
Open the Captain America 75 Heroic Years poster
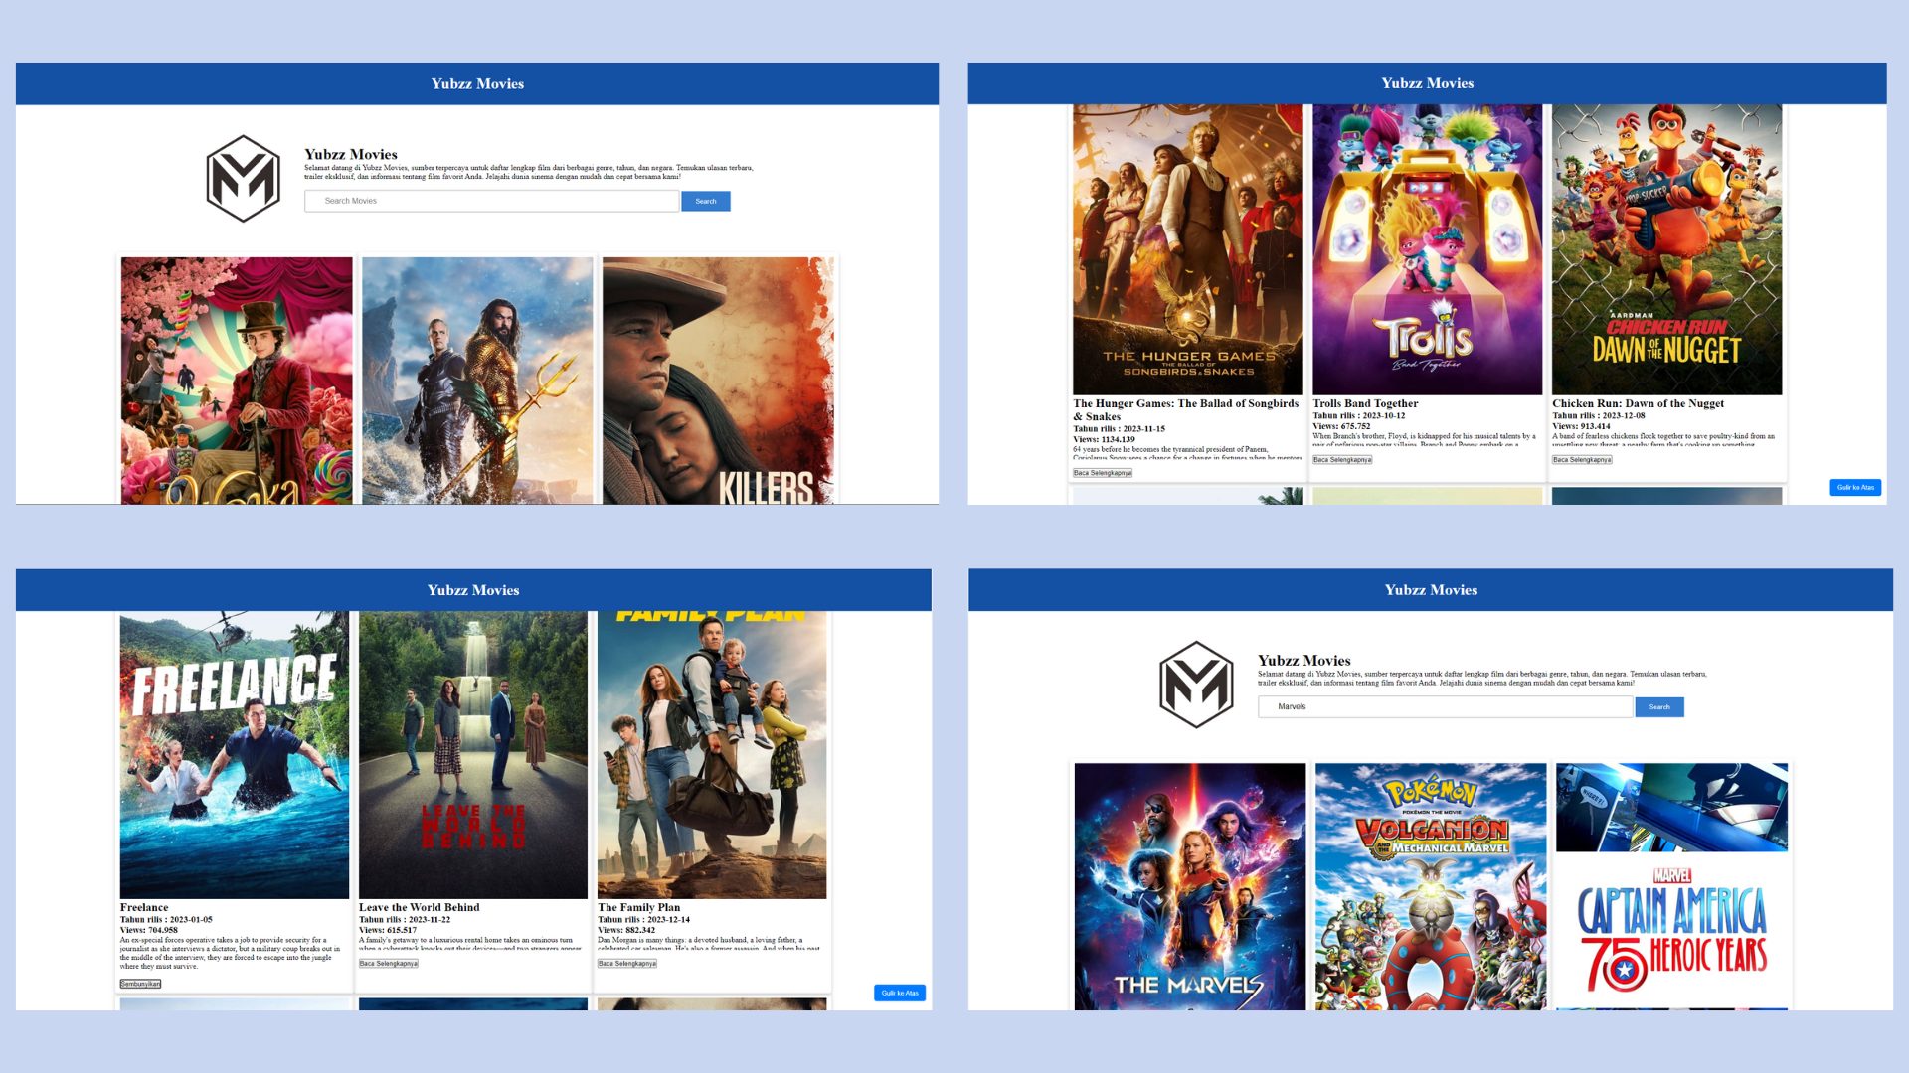(x=1671, y=886)
